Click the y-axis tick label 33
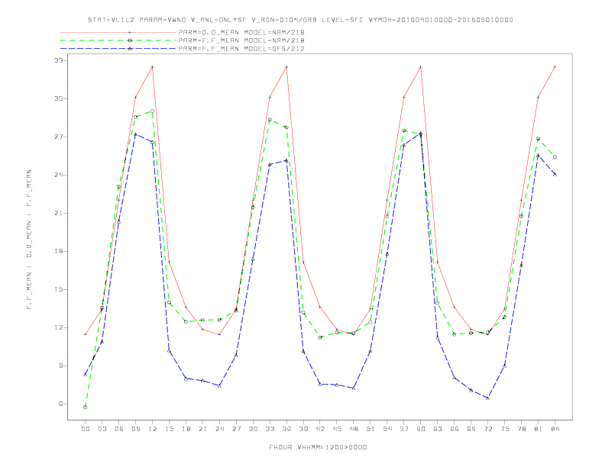Screen dimensions: 605x467 [x=58, y=60]
